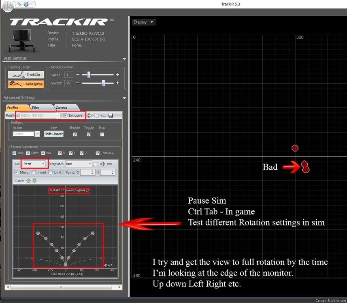
Task: Expand the arrow next to the help icon
Action: tap(31, 4)
